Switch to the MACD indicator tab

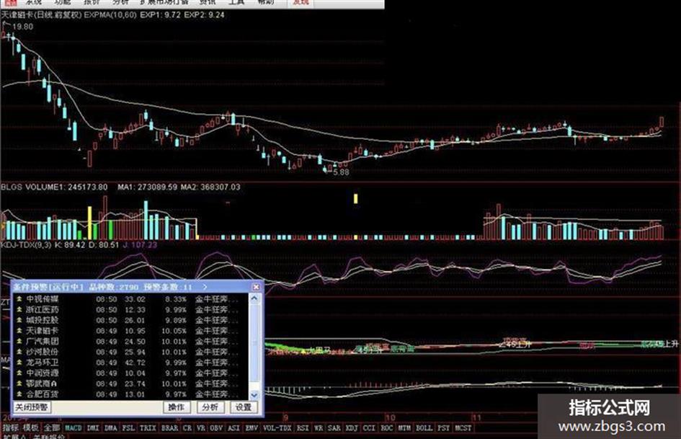[x=73, y=428]
